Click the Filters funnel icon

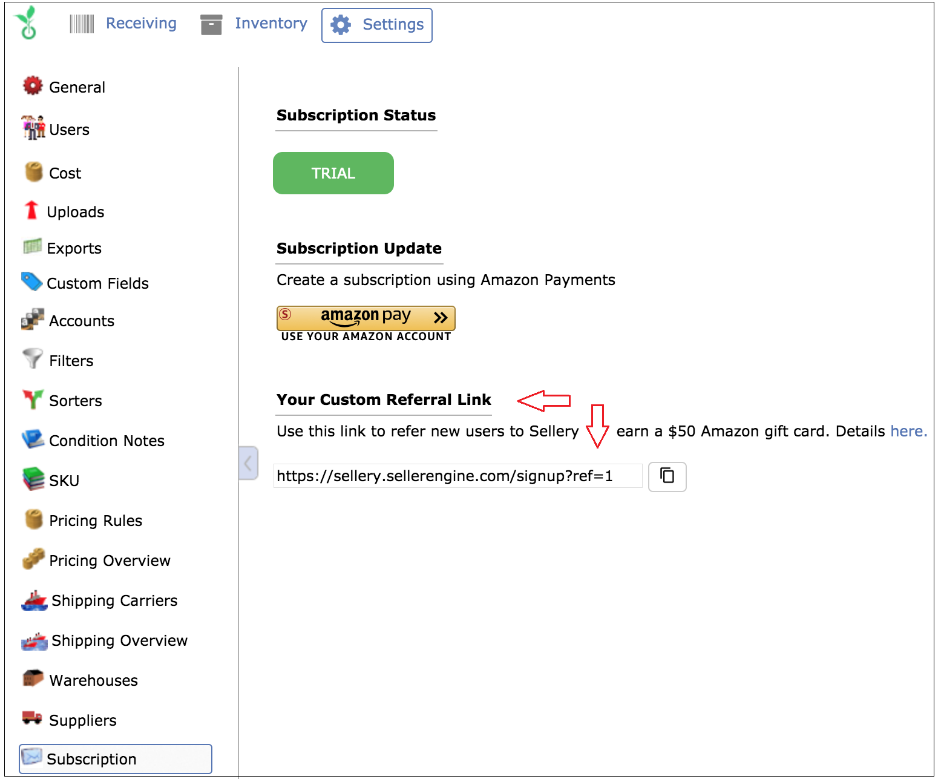(x=33, y=358)
